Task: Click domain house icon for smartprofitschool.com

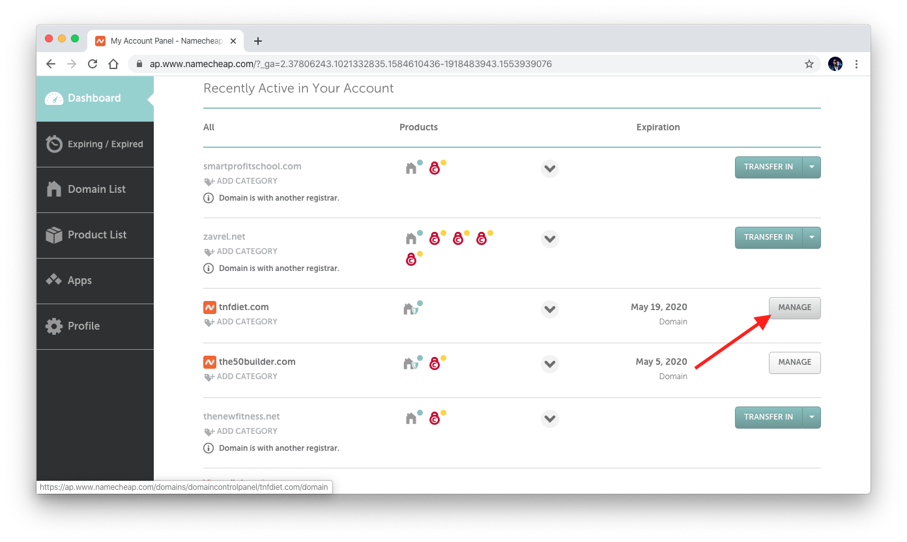Action: tap(411, 168)
